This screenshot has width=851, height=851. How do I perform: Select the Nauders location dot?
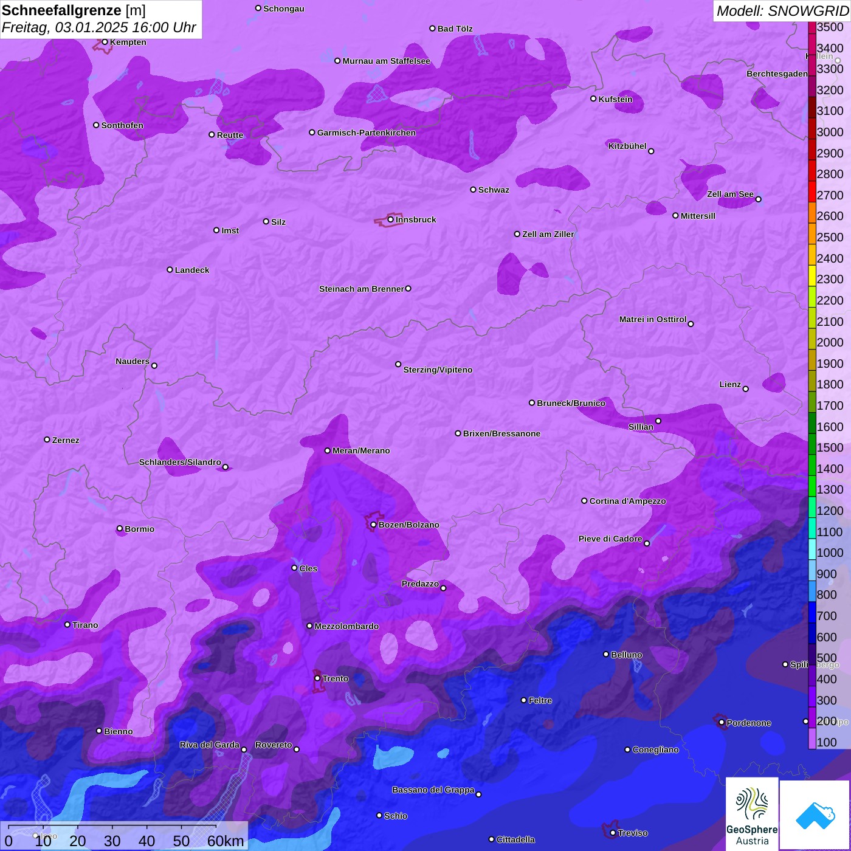click(154, 366)
